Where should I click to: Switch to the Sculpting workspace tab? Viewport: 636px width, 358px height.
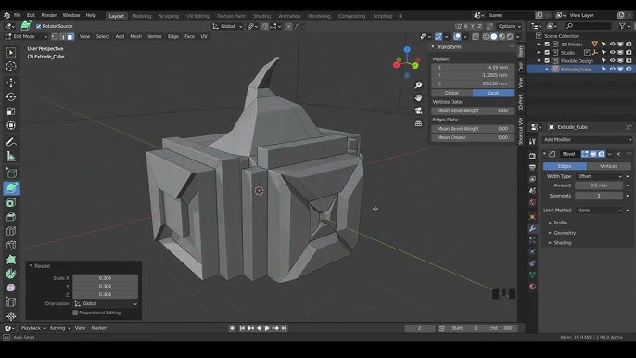[169, 16]
